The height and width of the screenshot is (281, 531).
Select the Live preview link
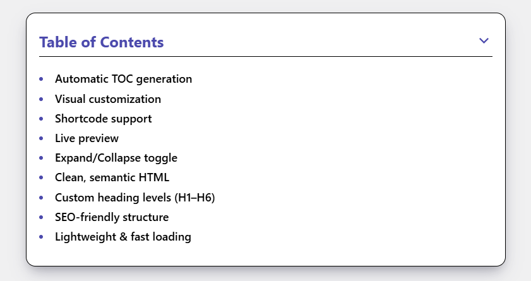point(87,138)
